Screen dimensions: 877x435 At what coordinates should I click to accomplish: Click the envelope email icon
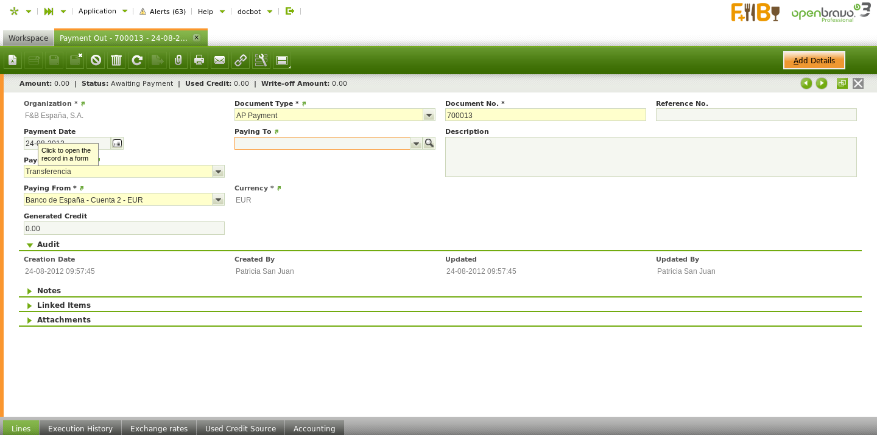click(220, 60)
